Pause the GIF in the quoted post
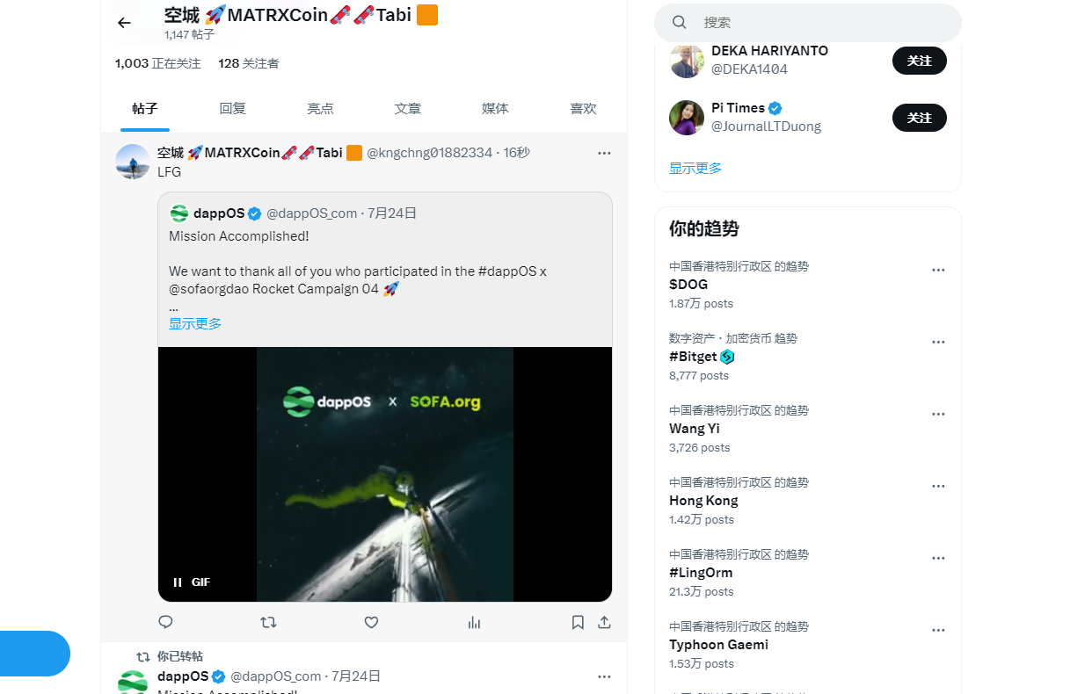The height and width of the screenshot is (694, 1092). click(178, 582)
